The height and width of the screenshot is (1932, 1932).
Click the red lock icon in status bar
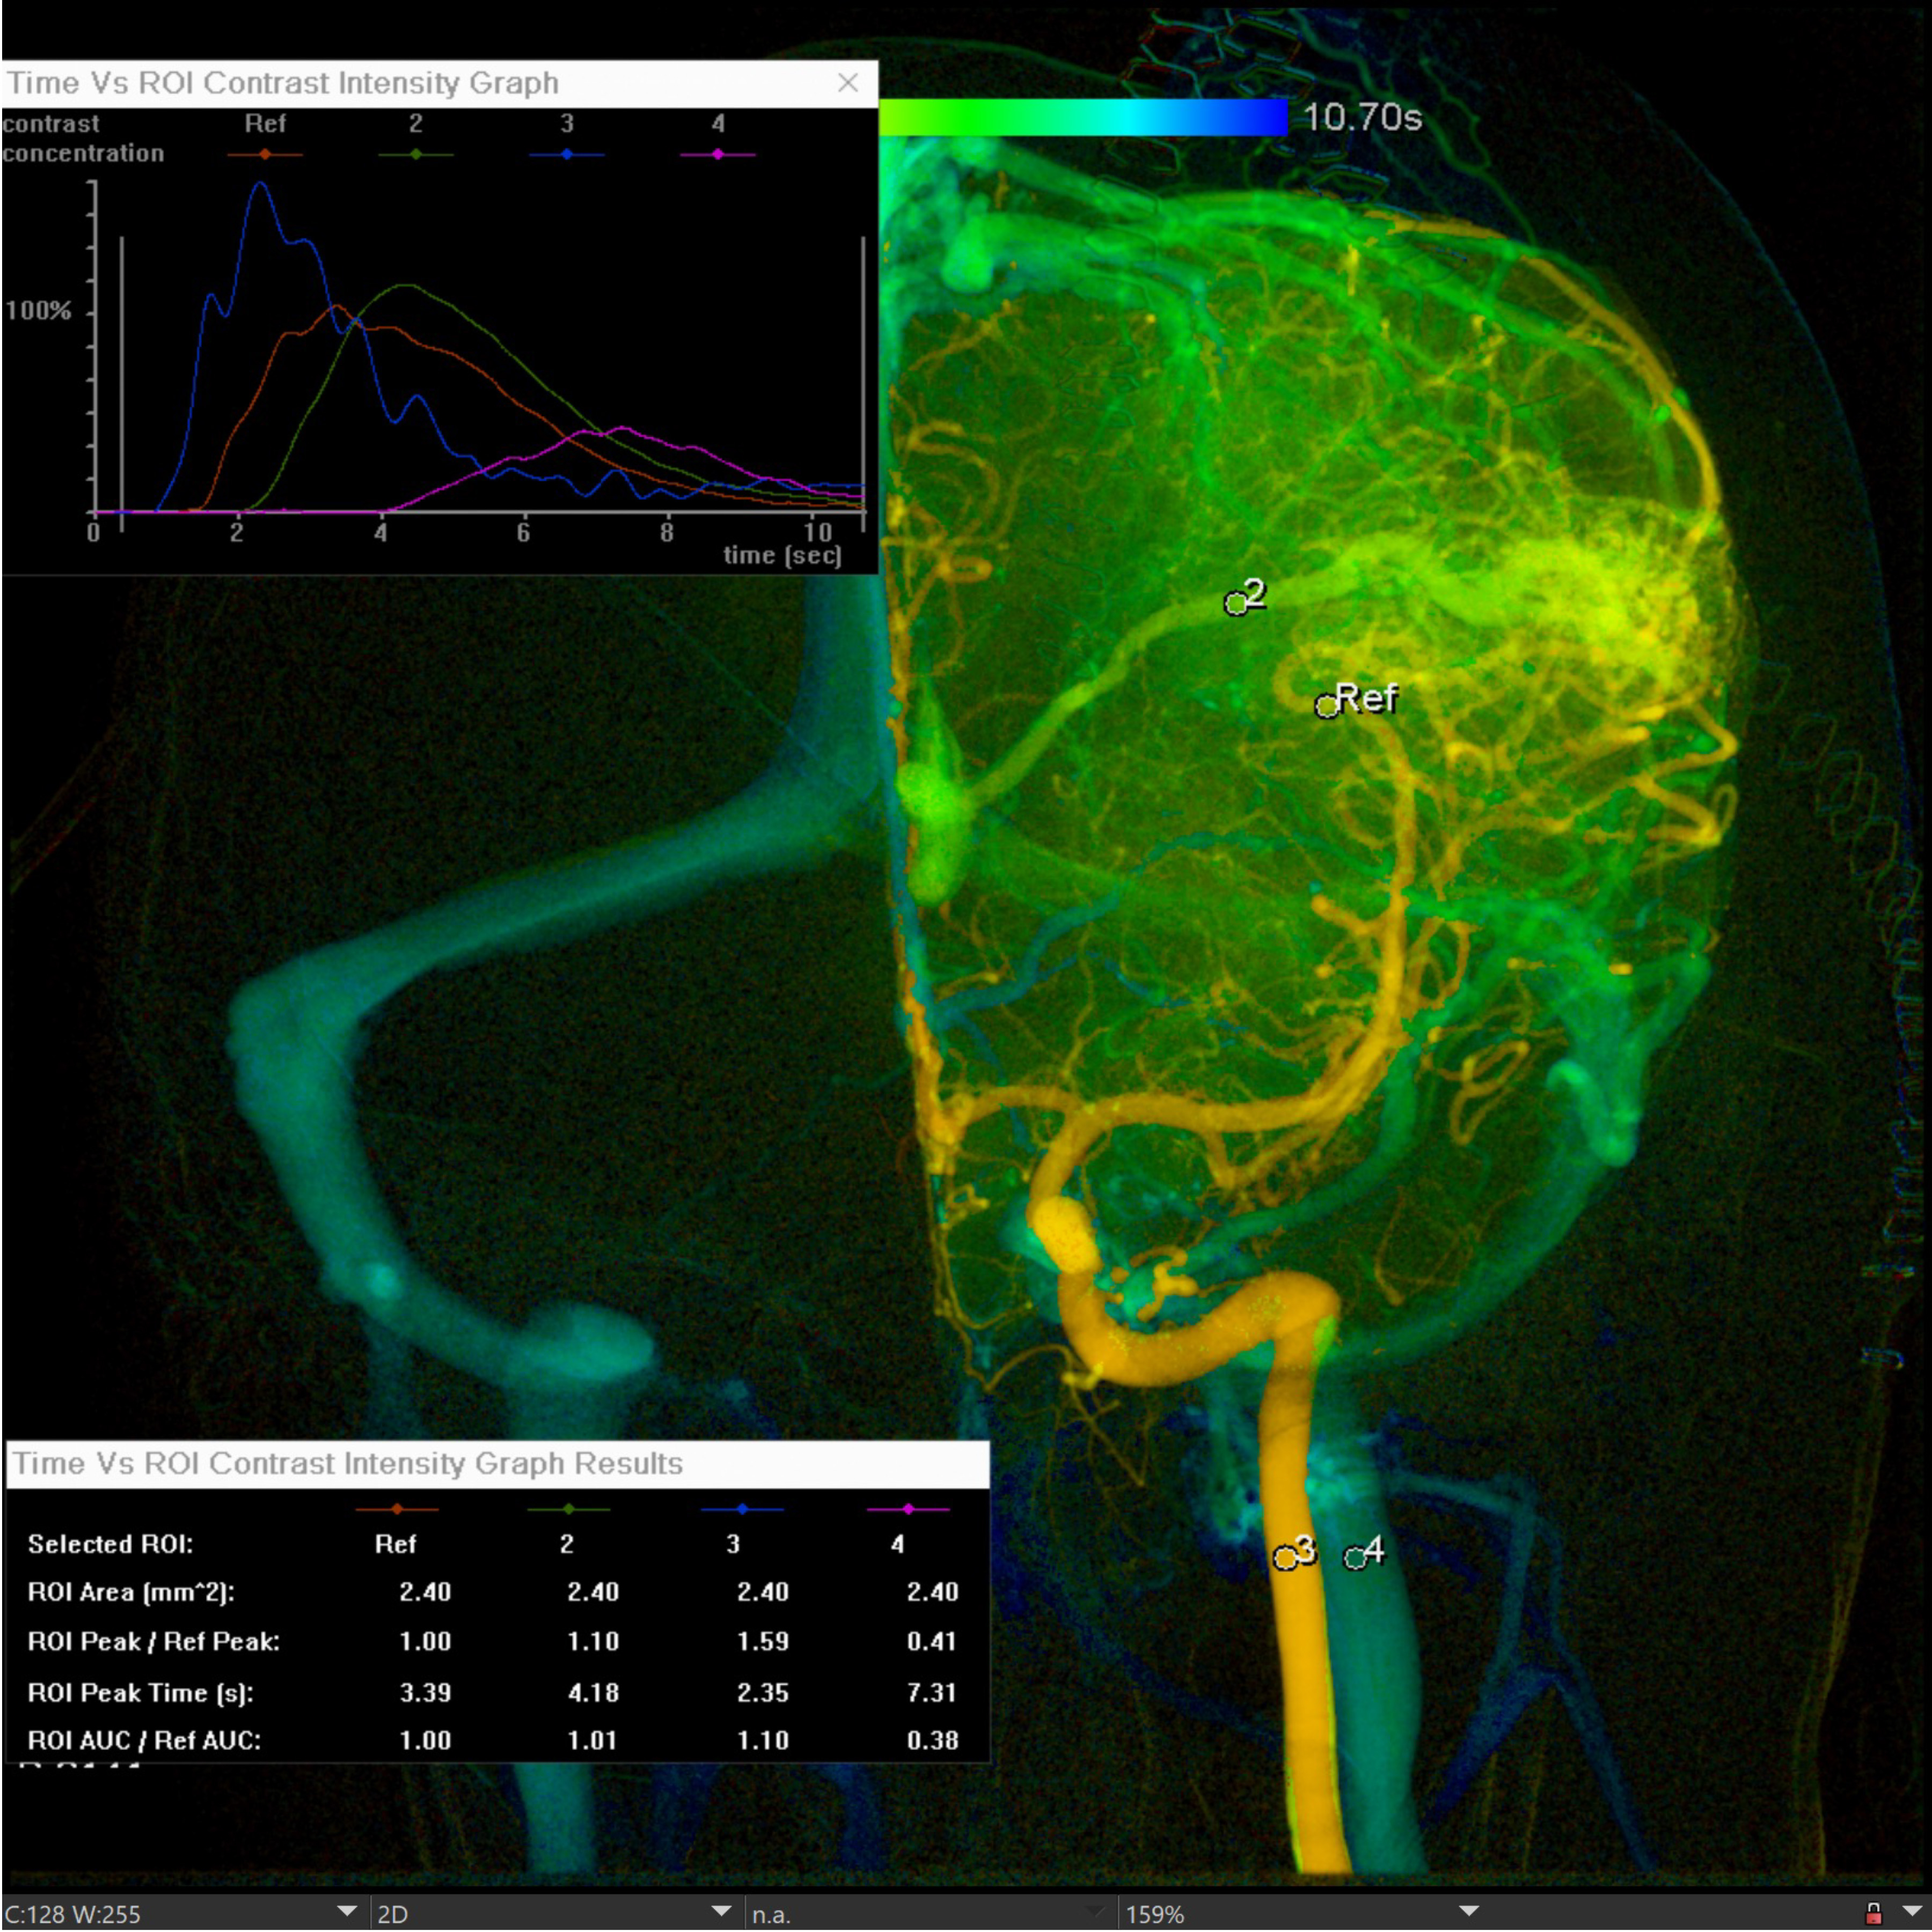tap(1873, 1913)
